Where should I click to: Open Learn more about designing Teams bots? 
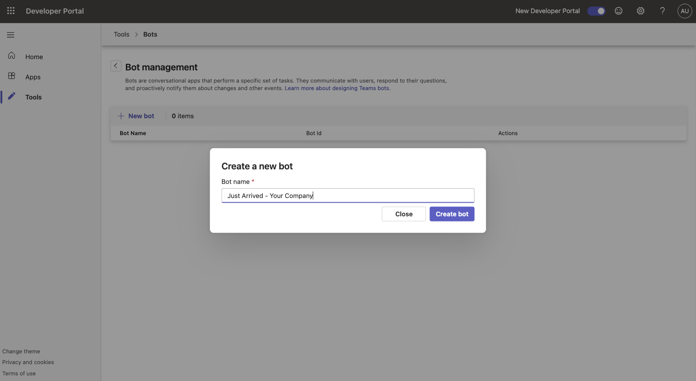click(337, 88)
